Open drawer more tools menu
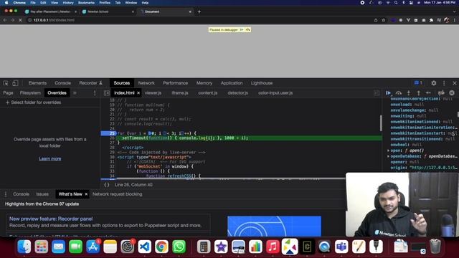This screenshot has width=459, height=258. point(6,194)
